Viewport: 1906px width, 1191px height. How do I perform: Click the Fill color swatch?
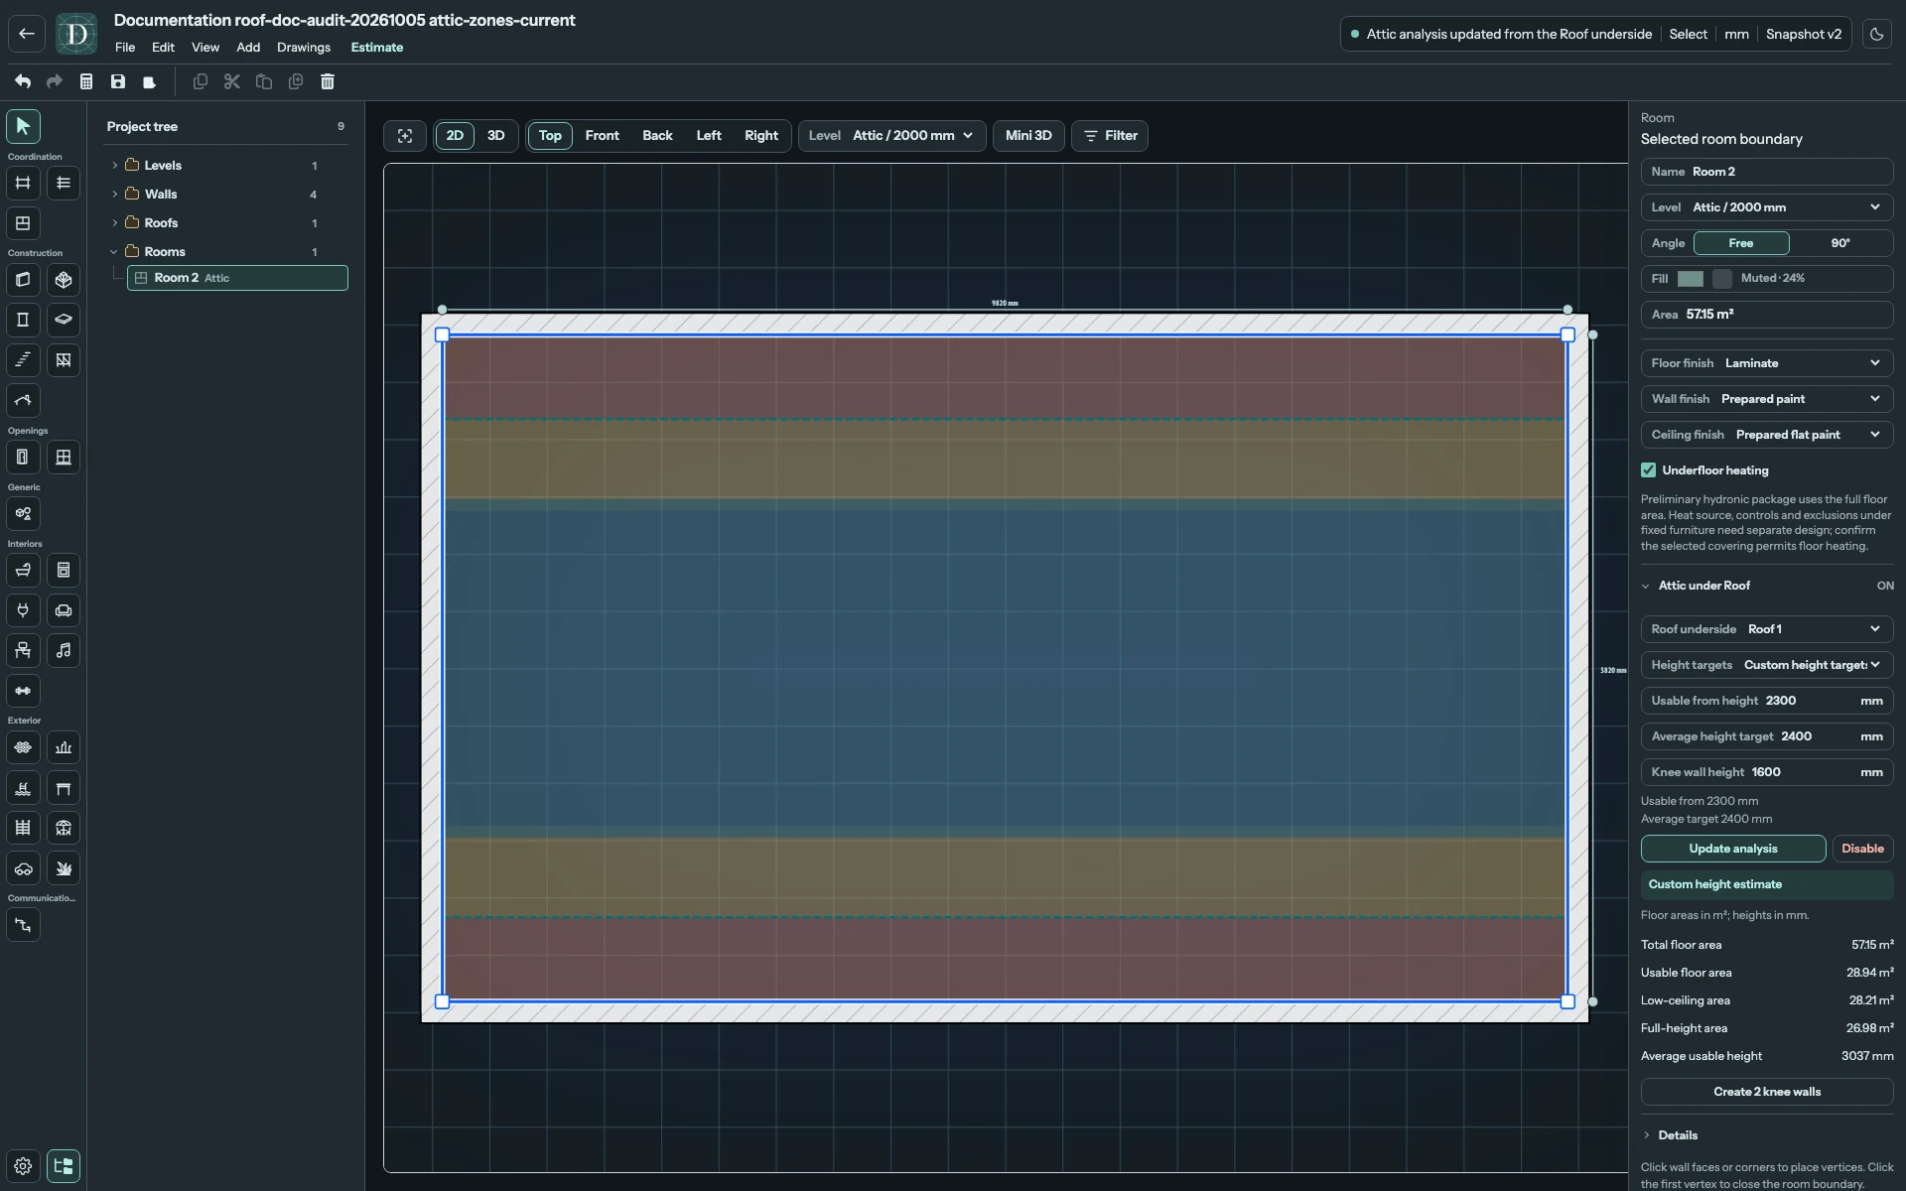[x=1691, y=279]
